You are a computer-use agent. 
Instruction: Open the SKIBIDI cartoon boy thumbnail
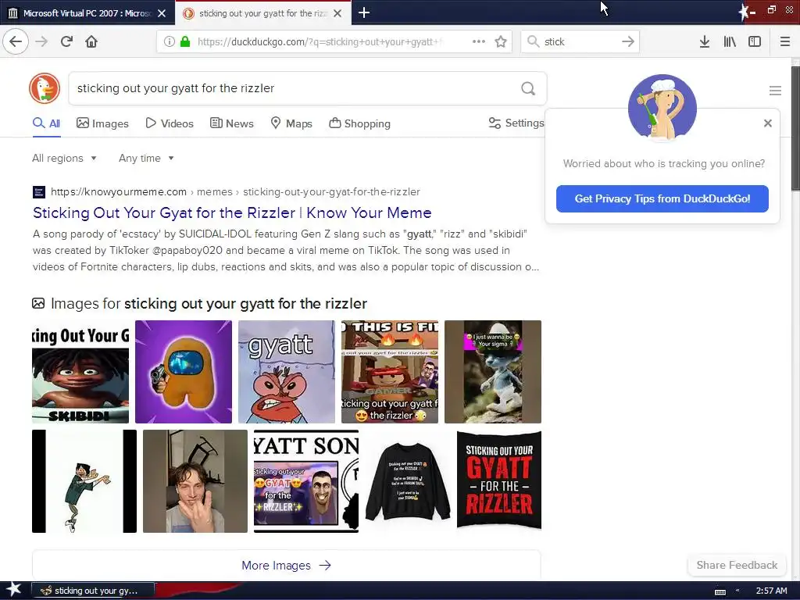point(80,372)
